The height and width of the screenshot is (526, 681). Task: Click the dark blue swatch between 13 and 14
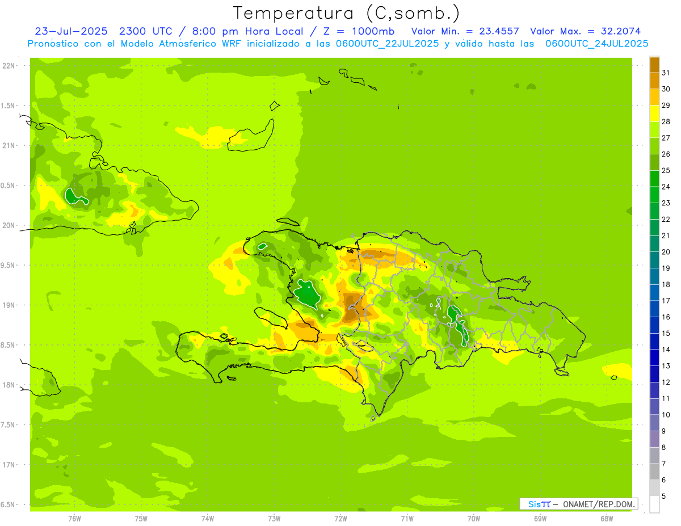click(654, 357)
